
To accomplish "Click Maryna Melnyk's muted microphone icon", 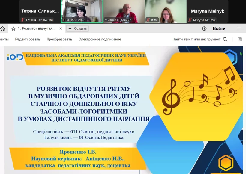I will (190, 20).
